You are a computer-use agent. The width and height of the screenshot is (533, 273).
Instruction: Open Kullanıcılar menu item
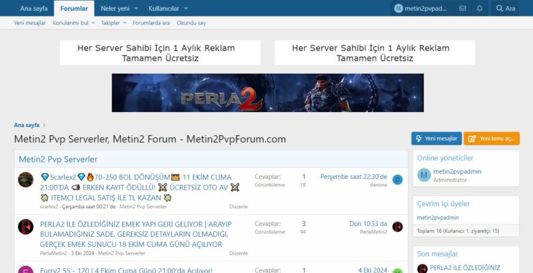[164, 8]
